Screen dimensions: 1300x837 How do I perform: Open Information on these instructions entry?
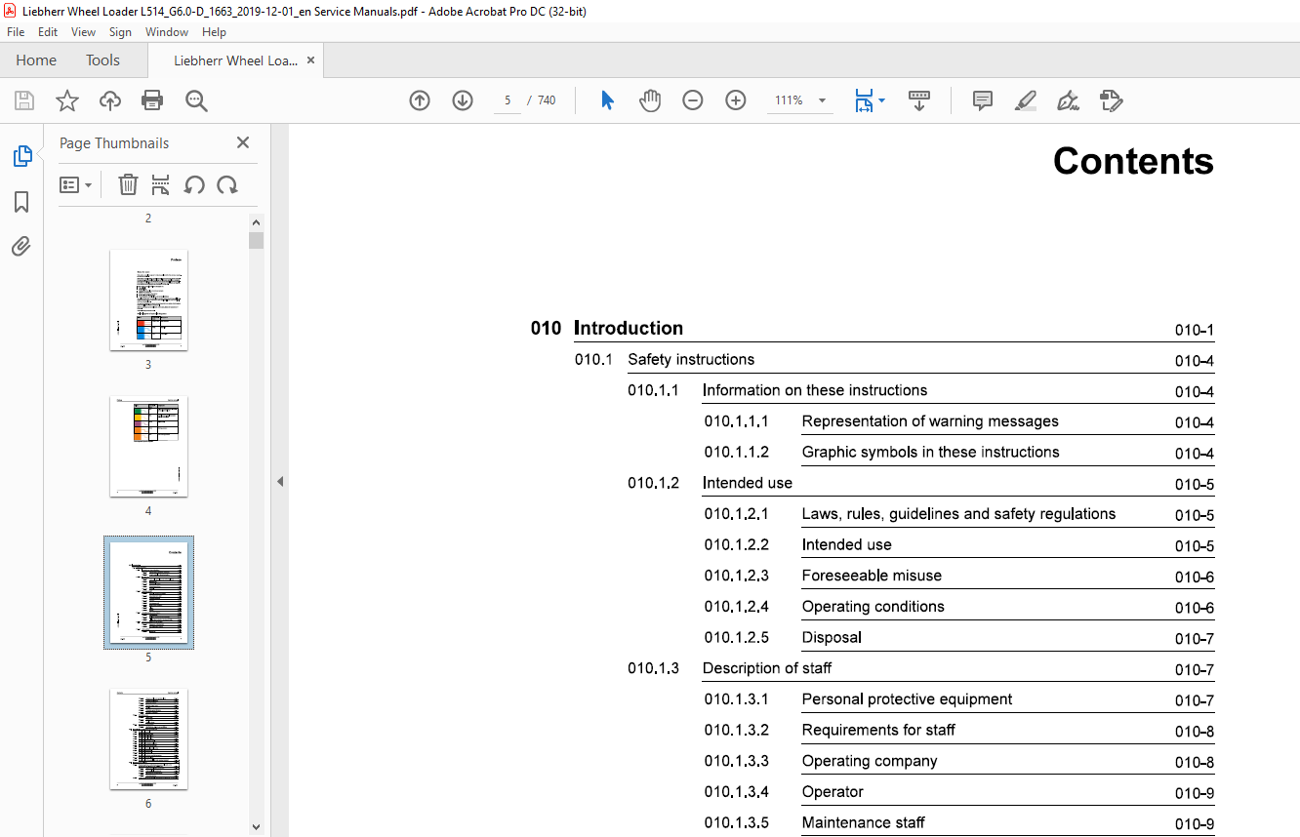(x=815, y=390)
